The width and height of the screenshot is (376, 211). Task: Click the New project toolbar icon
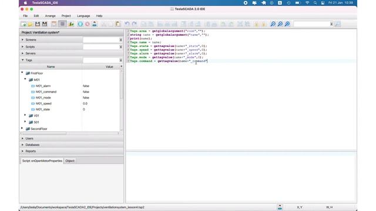(23, 24)
